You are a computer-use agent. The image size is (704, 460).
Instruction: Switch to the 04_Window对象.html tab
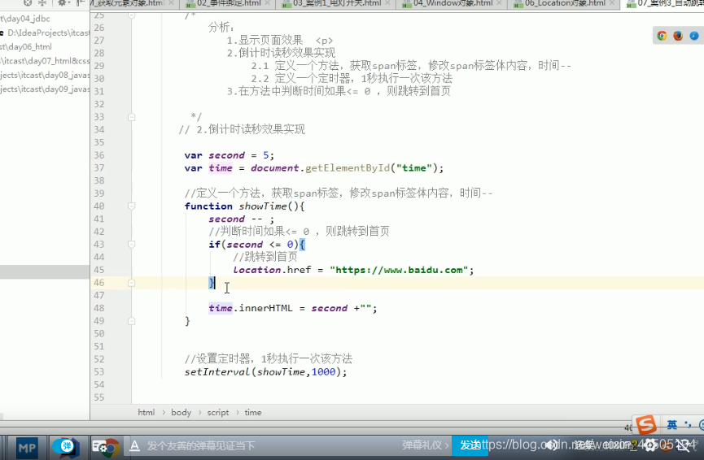click(453, 3)
